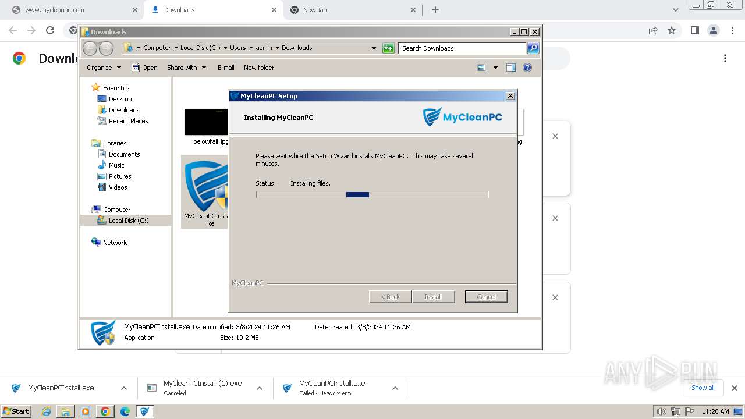Click the Explorer back navigation arrow

[x=90, y=48]
